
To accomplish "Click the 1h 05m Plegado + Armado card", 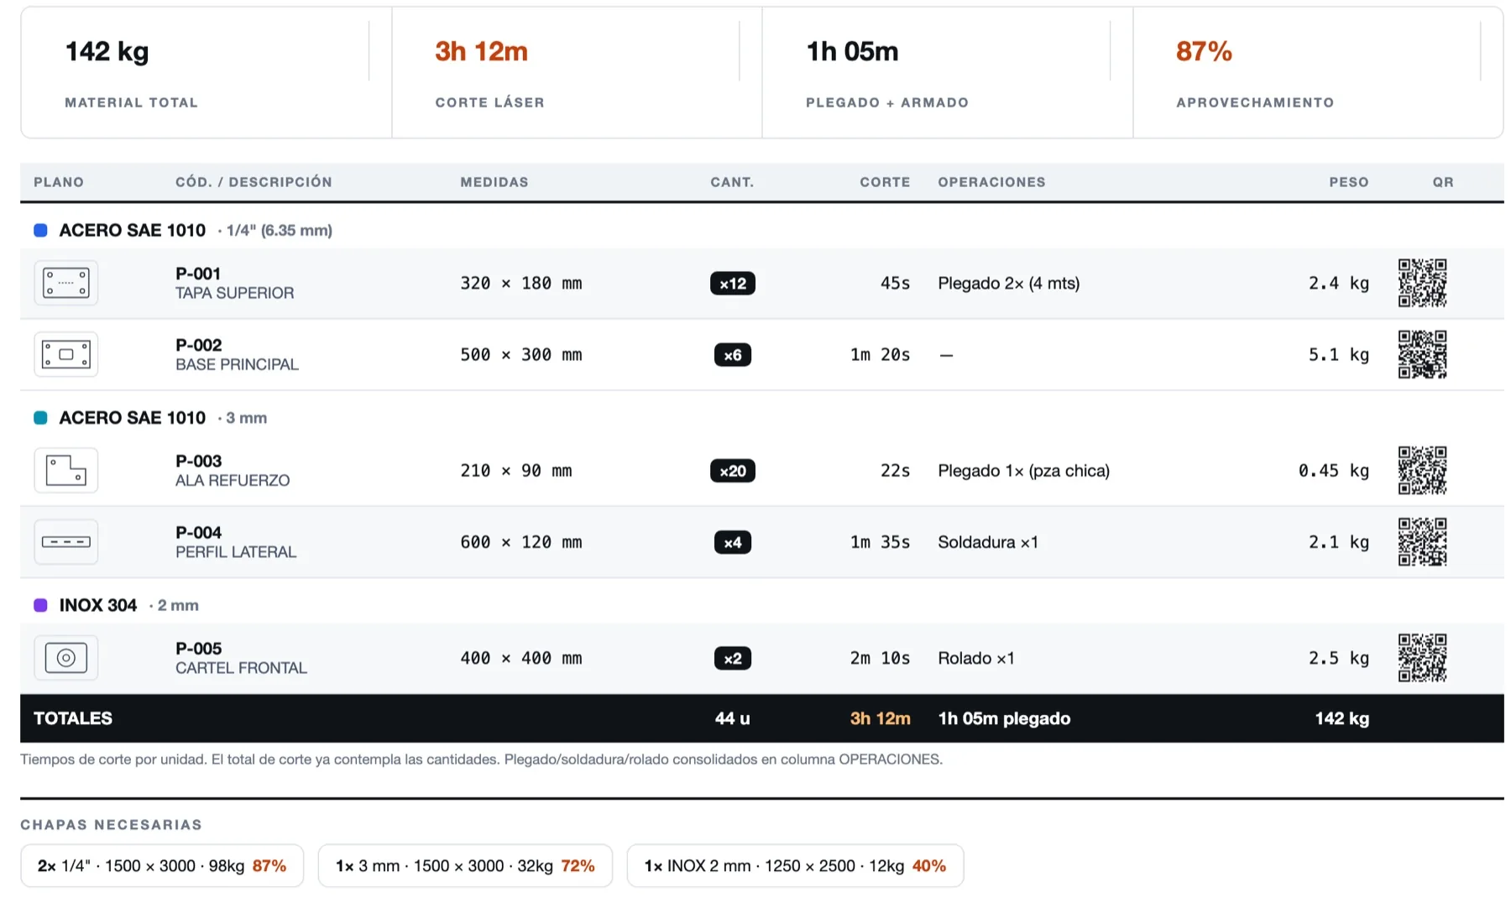I will 948,73.
